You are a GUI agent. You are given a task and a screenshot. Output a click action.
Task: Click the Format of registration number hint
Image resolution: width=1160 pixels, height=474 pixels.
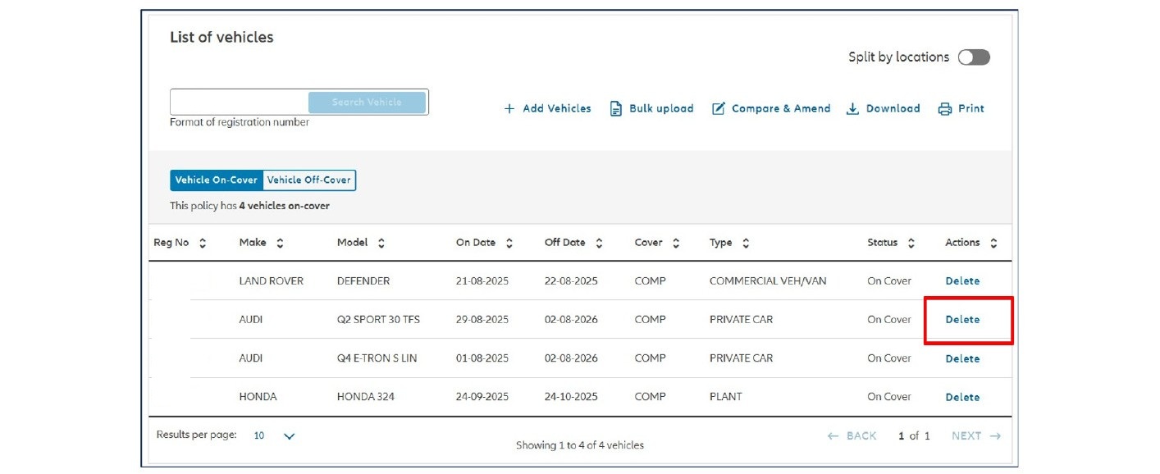pyautogui.click(x=240, y=122)
